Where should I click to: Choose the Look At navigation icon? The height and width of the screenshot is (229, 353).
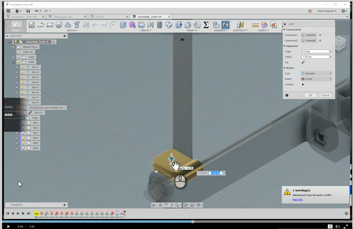click(160, 205)
